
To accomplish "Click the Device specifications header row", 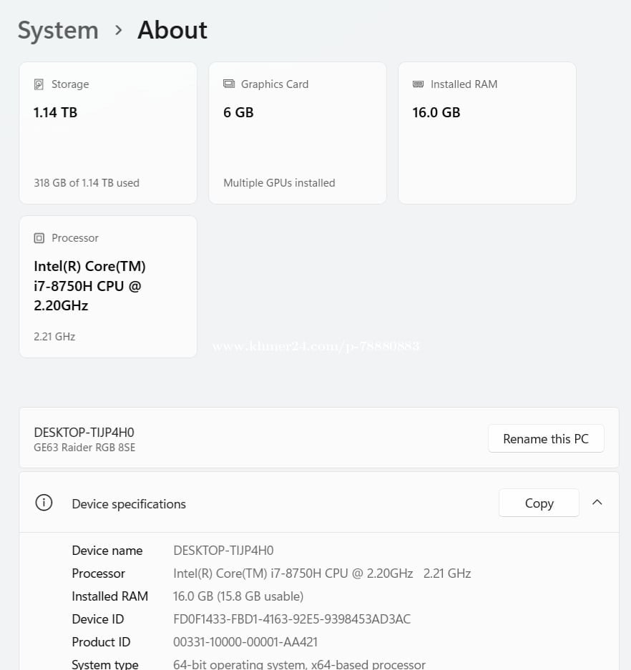I will [x=286, y=503].
